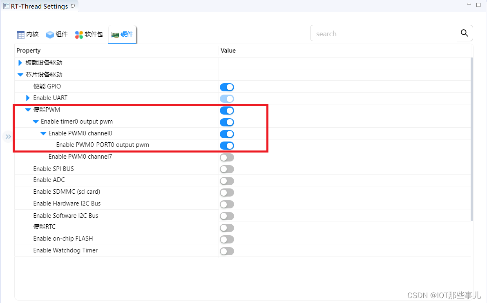Click inside the search input field
The image size is (487, 303).
point(385,33)
